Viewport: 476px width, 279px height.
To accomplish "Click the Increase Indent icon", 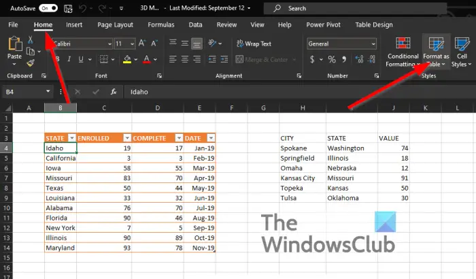I will [224, 59].
